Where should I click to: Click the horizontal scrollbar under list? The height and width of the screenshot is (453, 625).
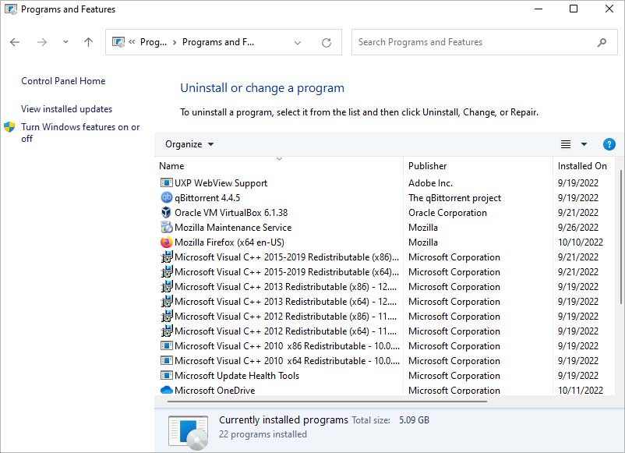click(327, 402)
